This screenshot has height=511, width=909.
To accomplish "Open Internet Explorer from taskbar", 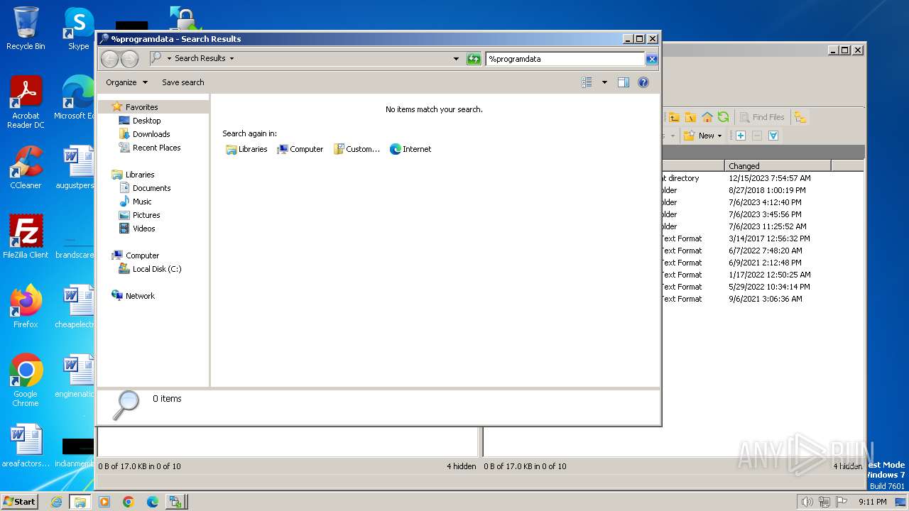I will pyautogui.click(x=56, y=502).
